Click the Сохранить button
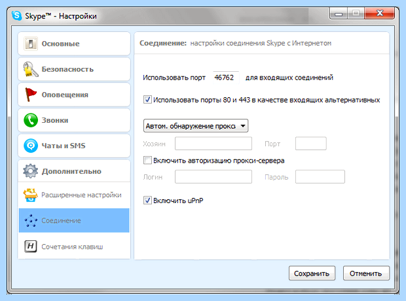Image resolution: width=406 pixels, height=301 pixels. [x=312, y=273]
